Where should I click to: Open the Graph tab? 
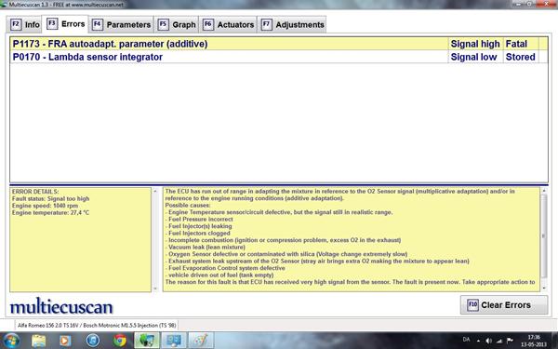click(177, 24)
